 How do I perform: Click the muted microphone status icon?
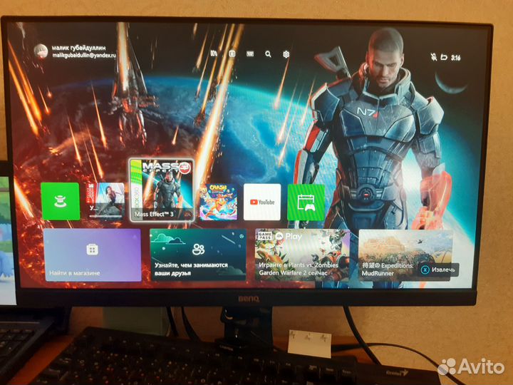434,57
